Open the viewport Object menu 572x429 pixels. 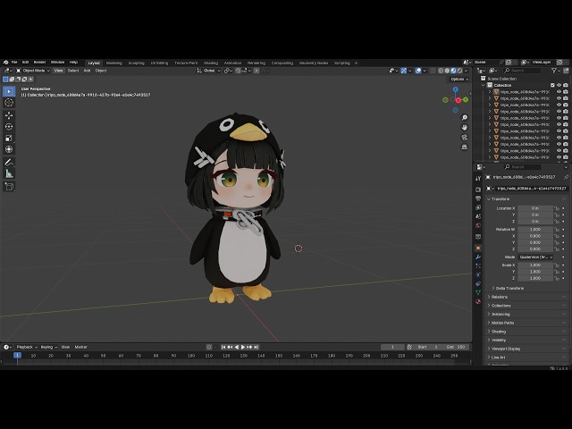[x=101, y=71]
